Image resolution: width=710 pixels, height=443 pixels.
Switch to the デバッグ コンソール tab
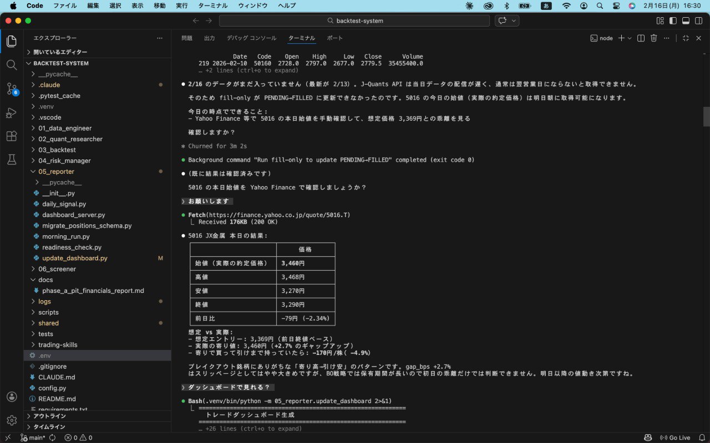(251, 38)
